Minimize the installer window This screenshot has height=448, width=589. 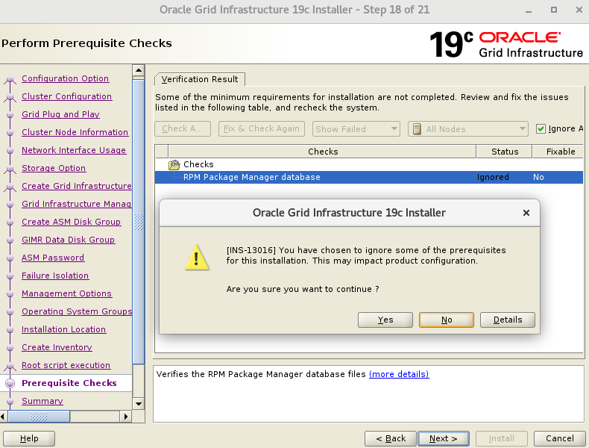529,10
